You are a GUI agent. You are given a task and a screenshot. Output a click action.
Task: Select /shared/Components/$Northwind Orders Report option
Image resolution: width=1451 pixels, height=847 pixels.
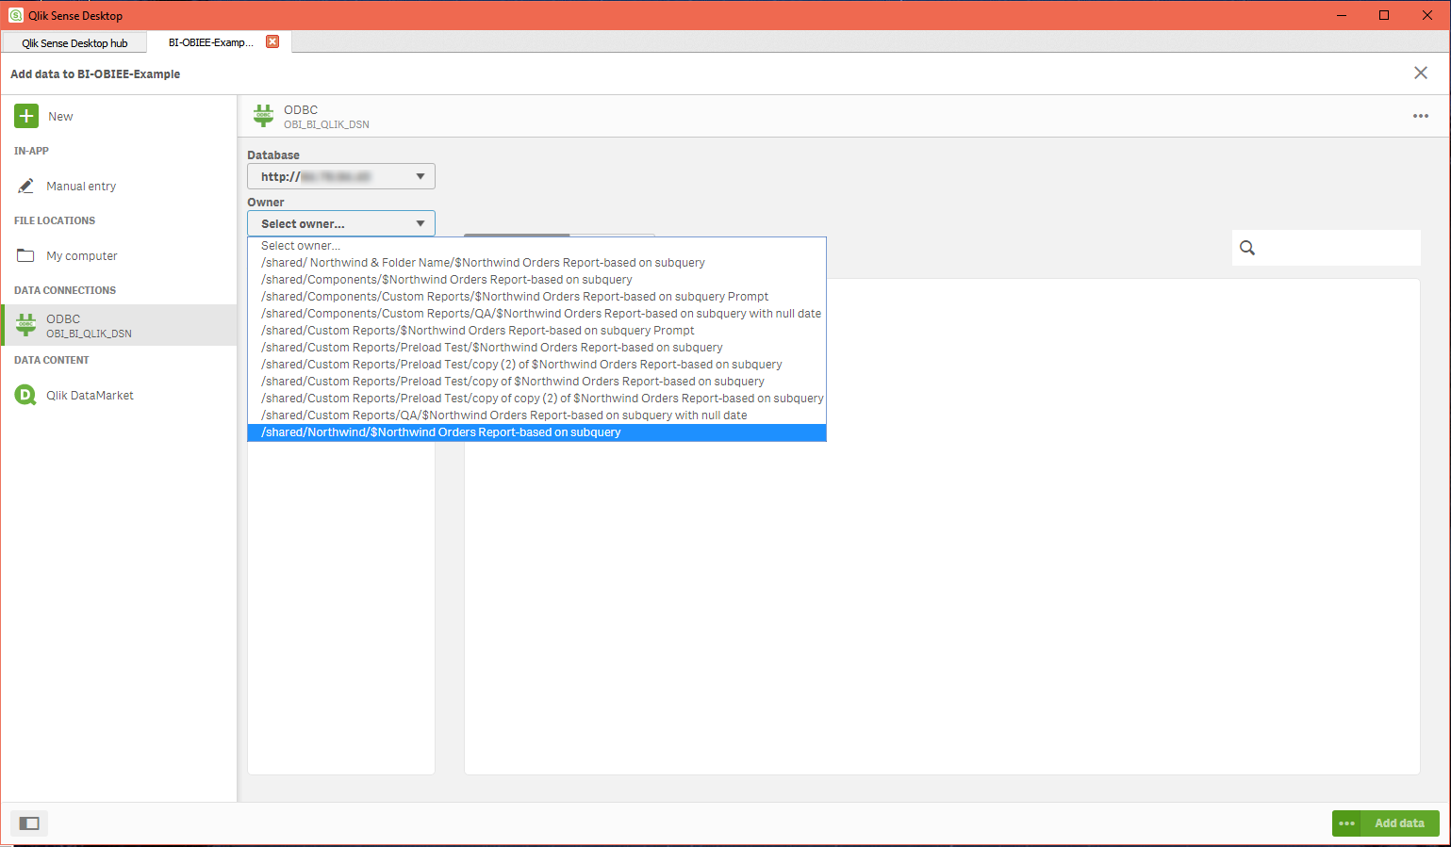coord(536,280)
